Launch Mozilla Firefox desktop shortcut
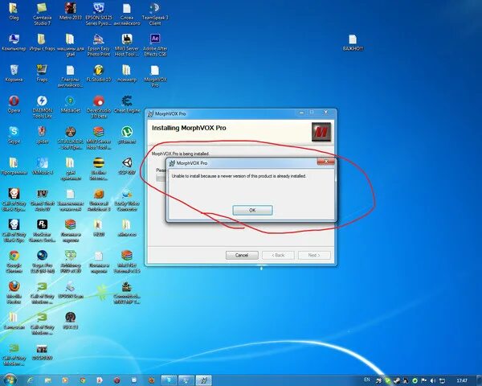The width and height of the screenshot is (482, 386). click(14, 293)
